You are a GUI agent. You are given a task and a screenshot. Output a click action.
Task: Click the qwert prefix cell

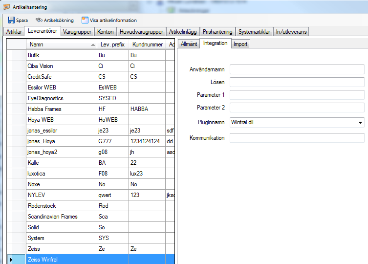point(113,195)
